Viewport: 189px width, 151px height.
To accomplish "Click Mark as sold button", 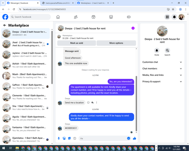I will (x=77, y=43).
